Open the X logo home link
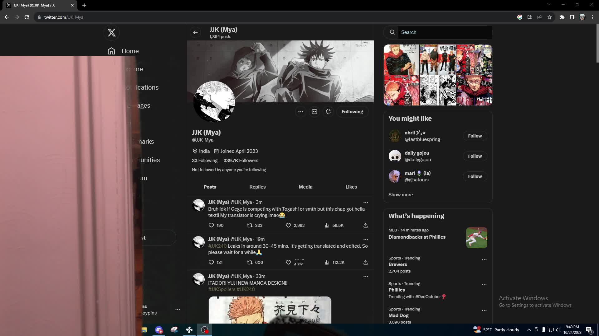The image size is (599, 336). pos(111,33)
